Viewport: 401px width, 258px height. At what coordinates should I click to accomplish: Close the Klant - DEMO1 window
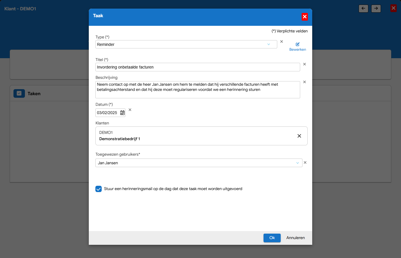click(x=394, y=8)
